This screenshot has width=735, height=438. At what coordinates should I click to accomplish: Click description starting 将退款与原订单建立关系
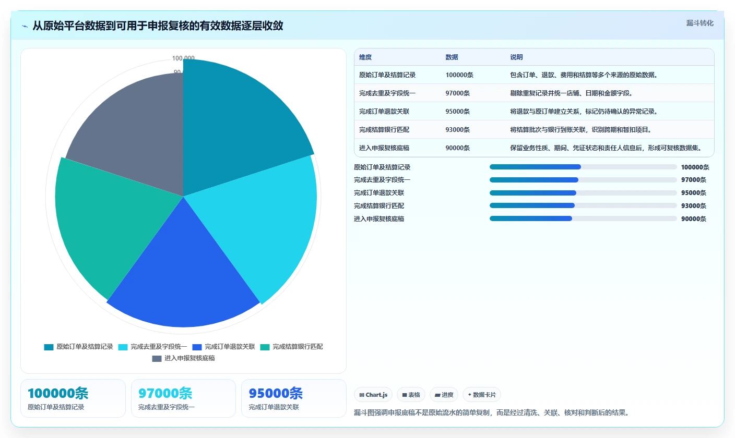point(584,112)
